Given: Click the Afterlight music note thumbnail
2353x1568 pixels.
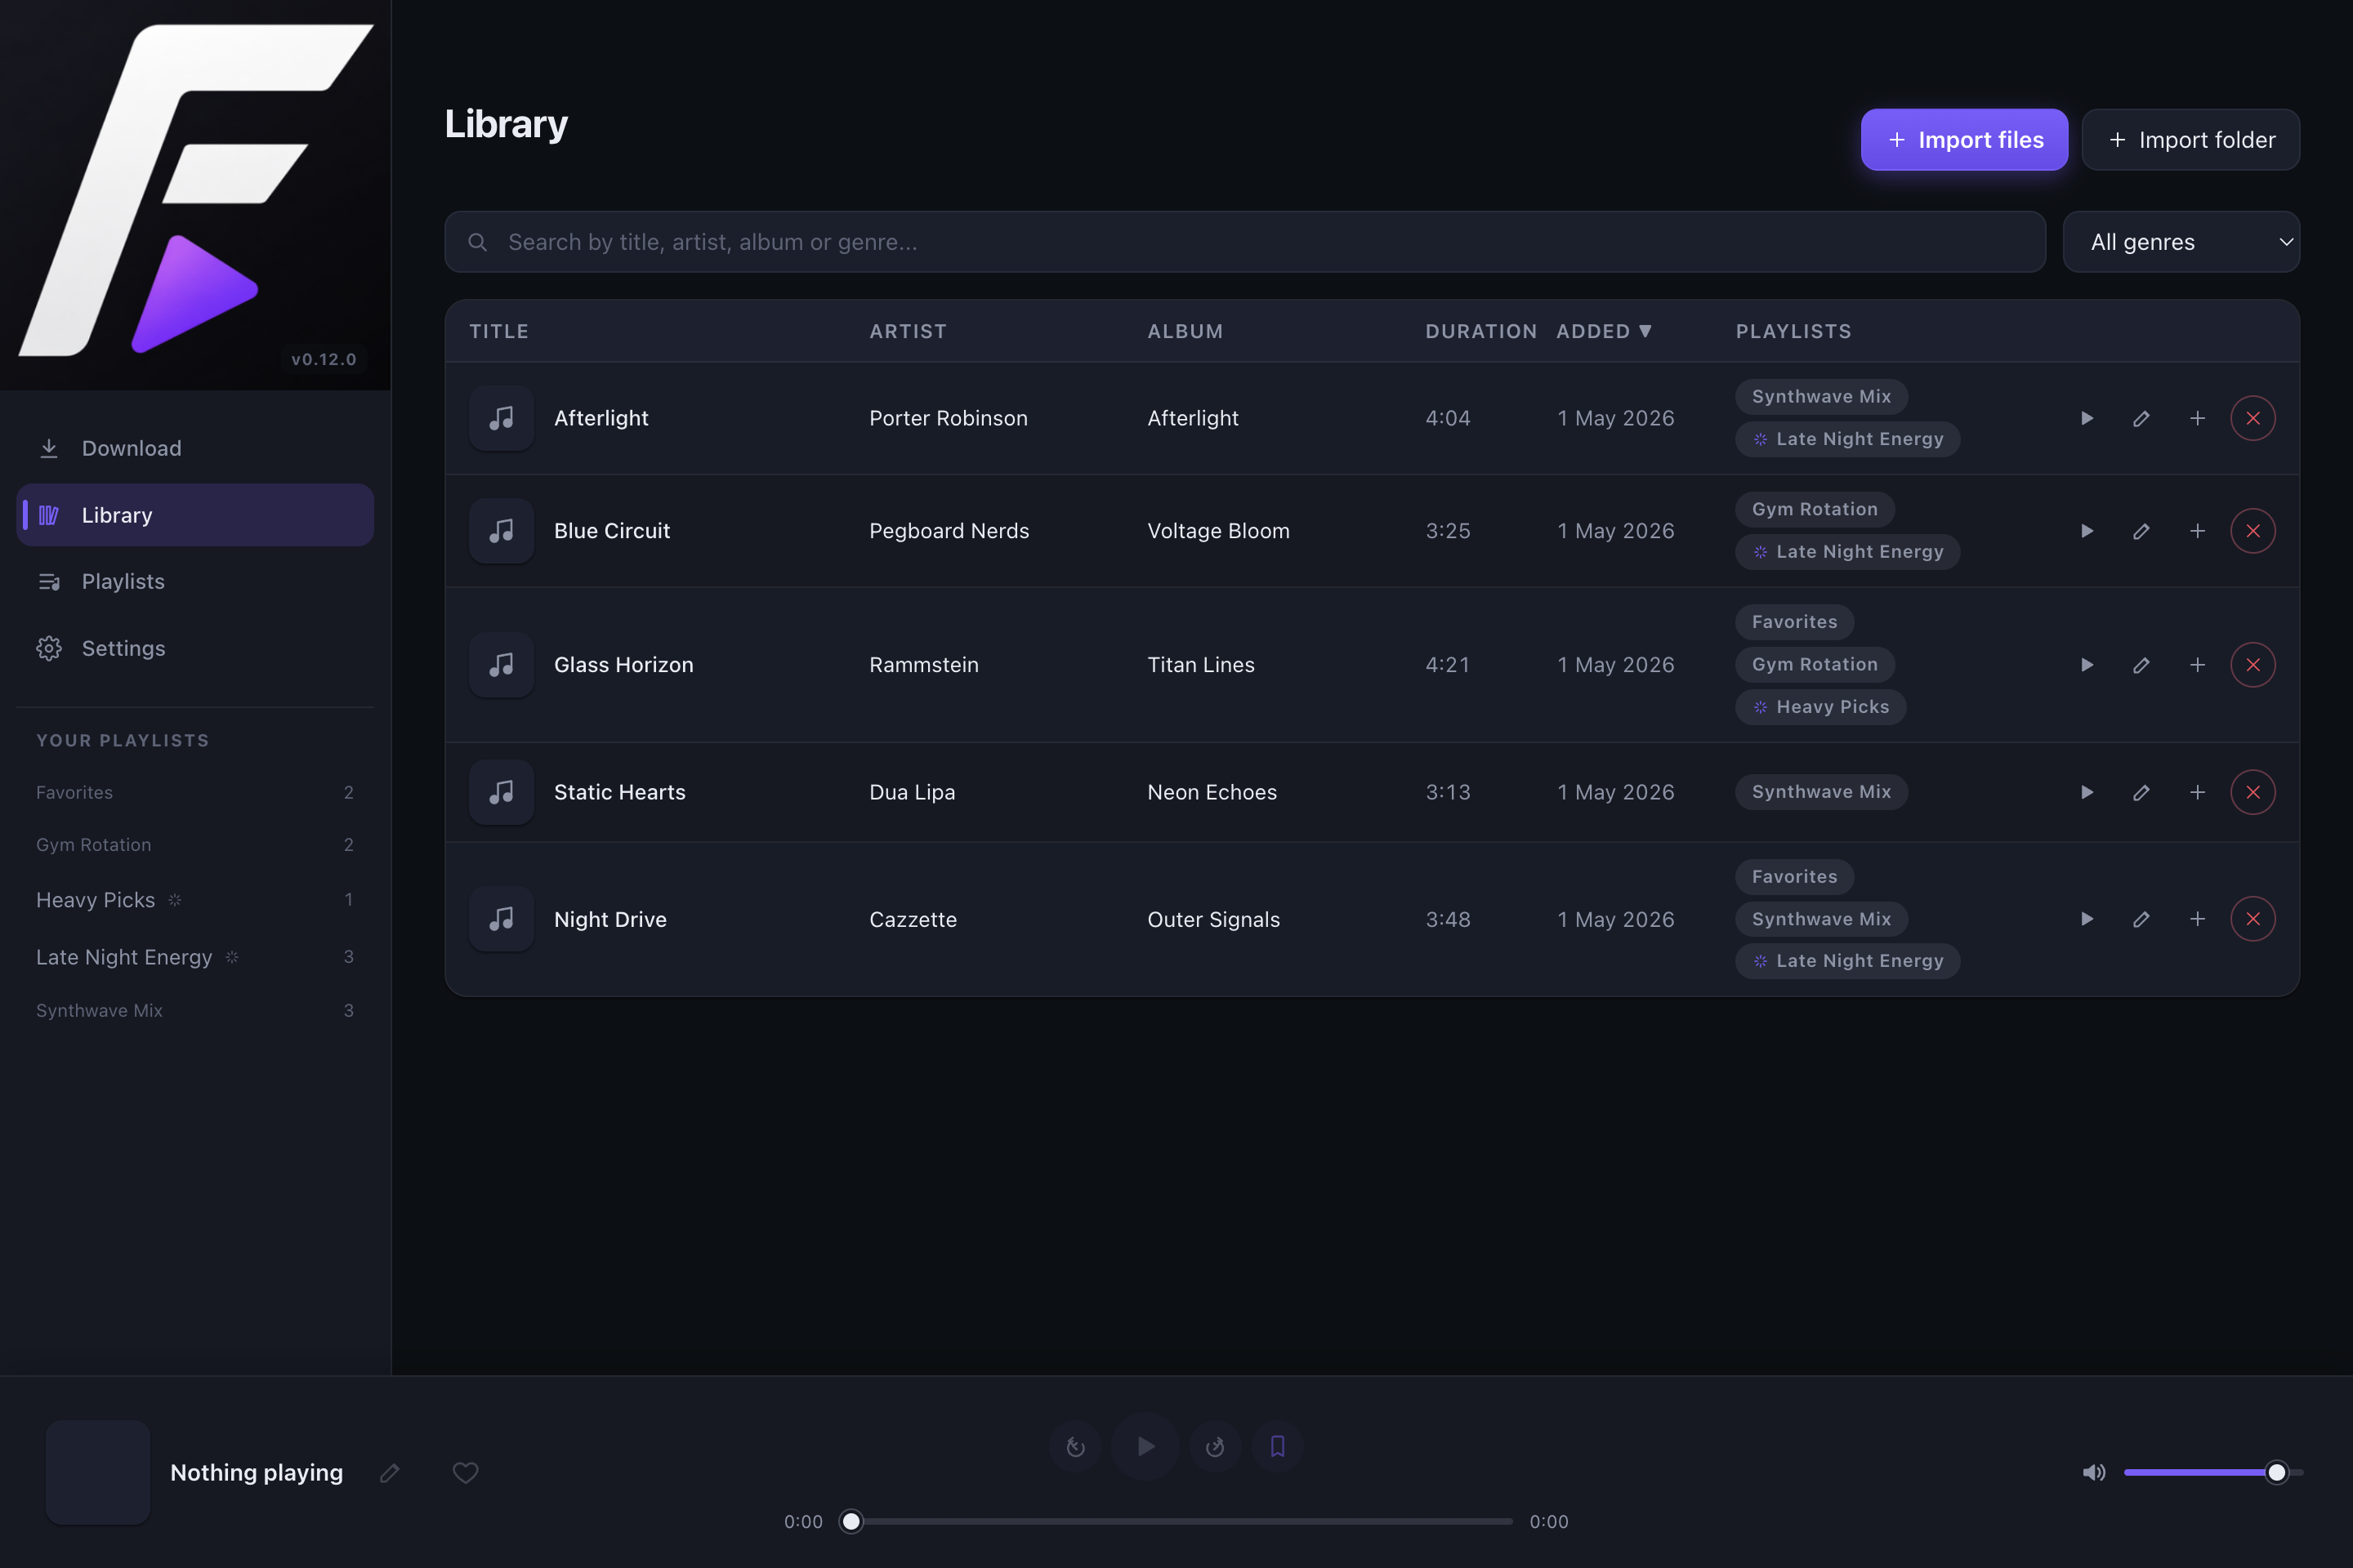Looking at the screenshot, I should [501, 418].
